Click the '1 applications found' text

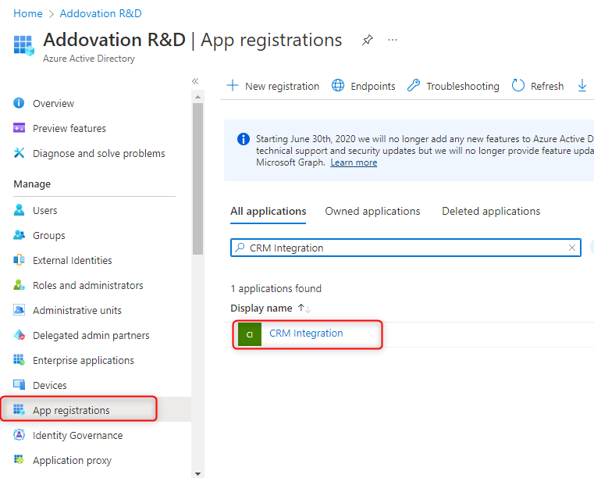point(276,288)
